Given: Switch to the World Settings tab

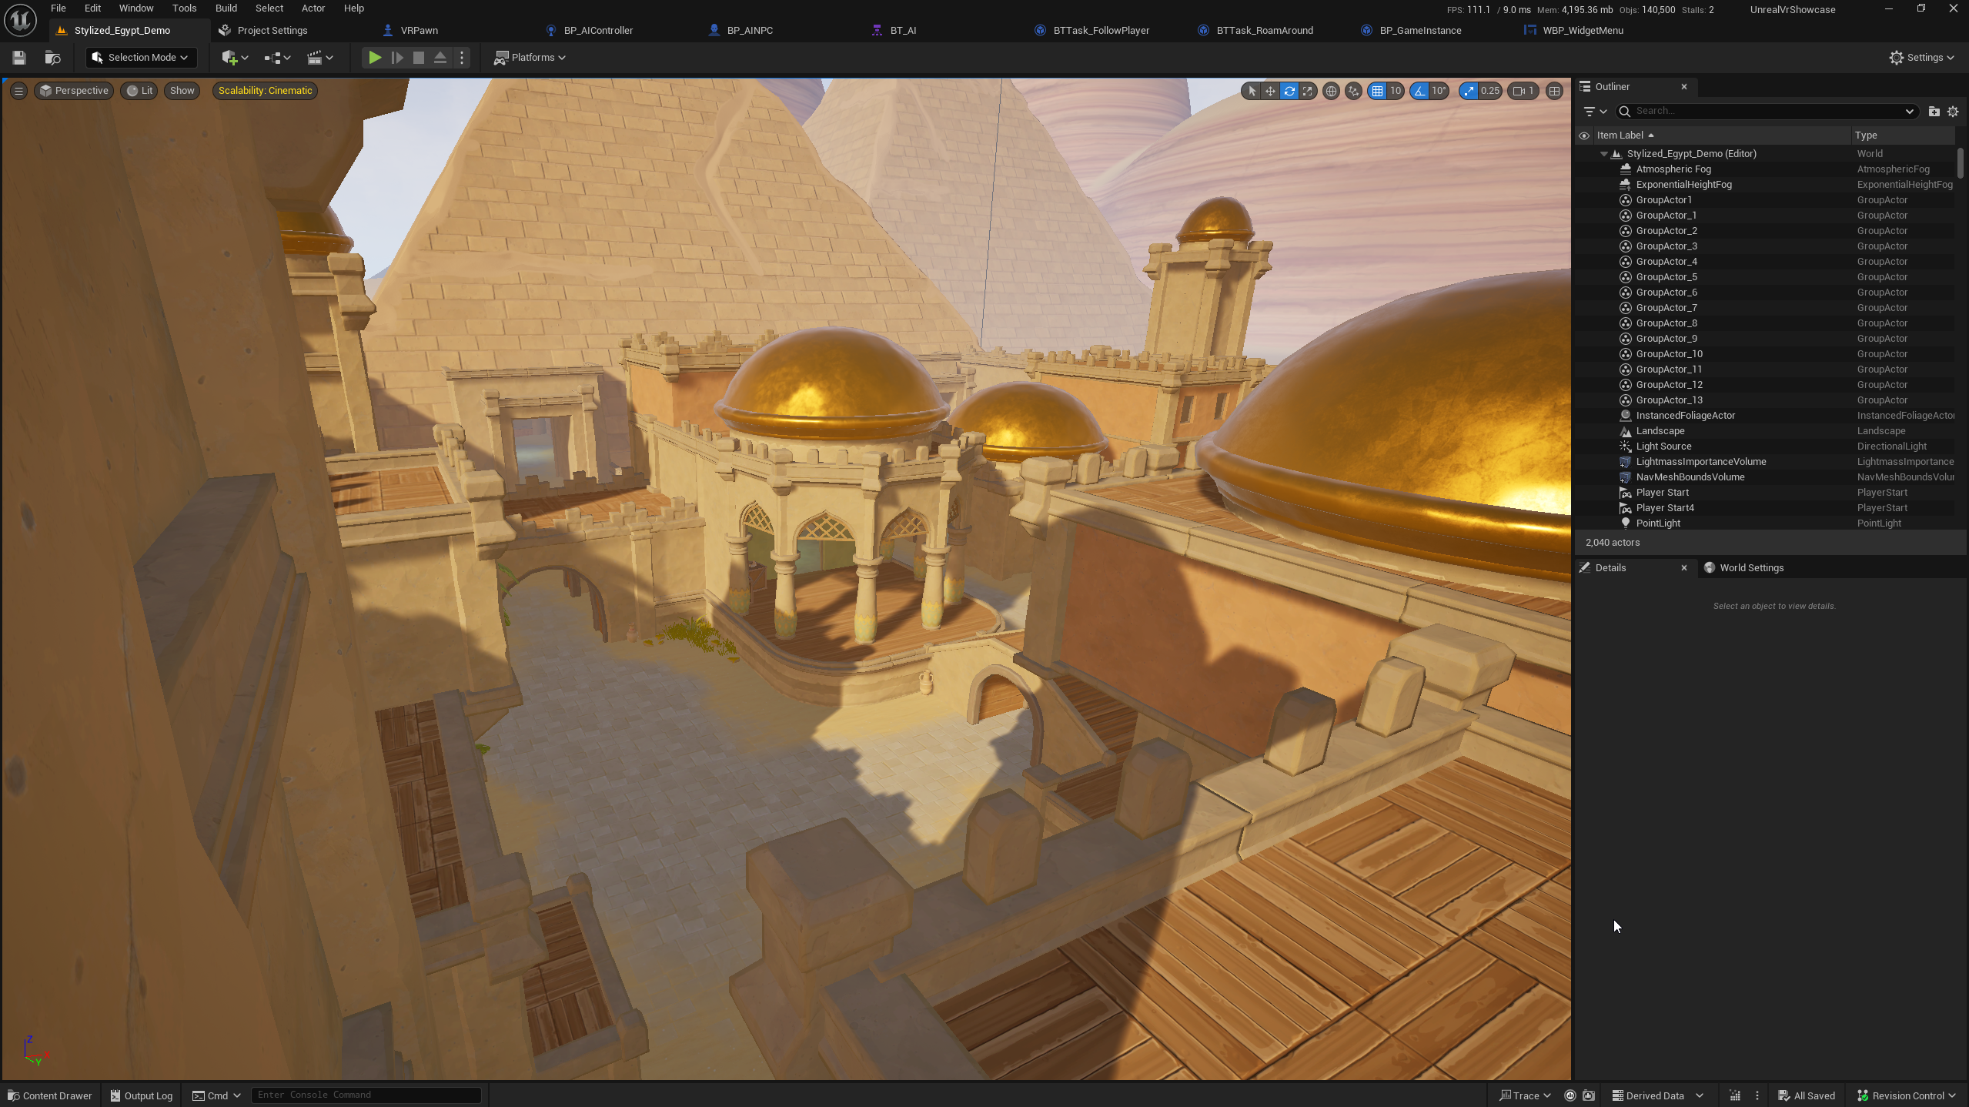Looking at the screenshot, I should pos(1751,568).
